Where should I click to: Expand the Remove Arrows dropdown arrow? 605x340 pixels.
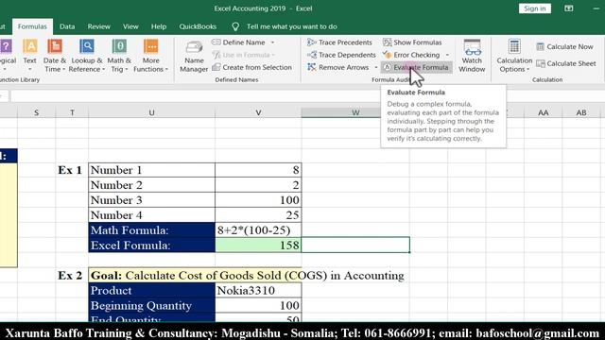point(376,67)
